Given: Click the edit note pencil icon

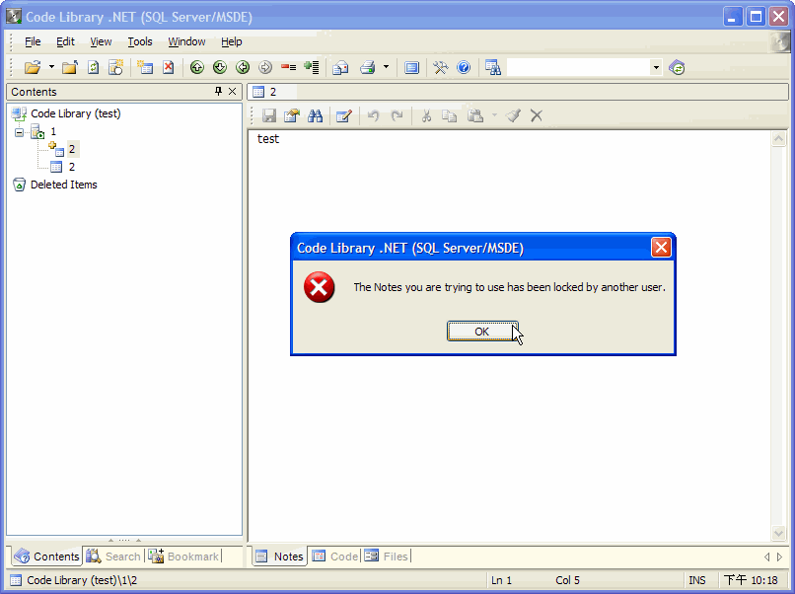Looking at the screenshot, I should click(344, 116).
